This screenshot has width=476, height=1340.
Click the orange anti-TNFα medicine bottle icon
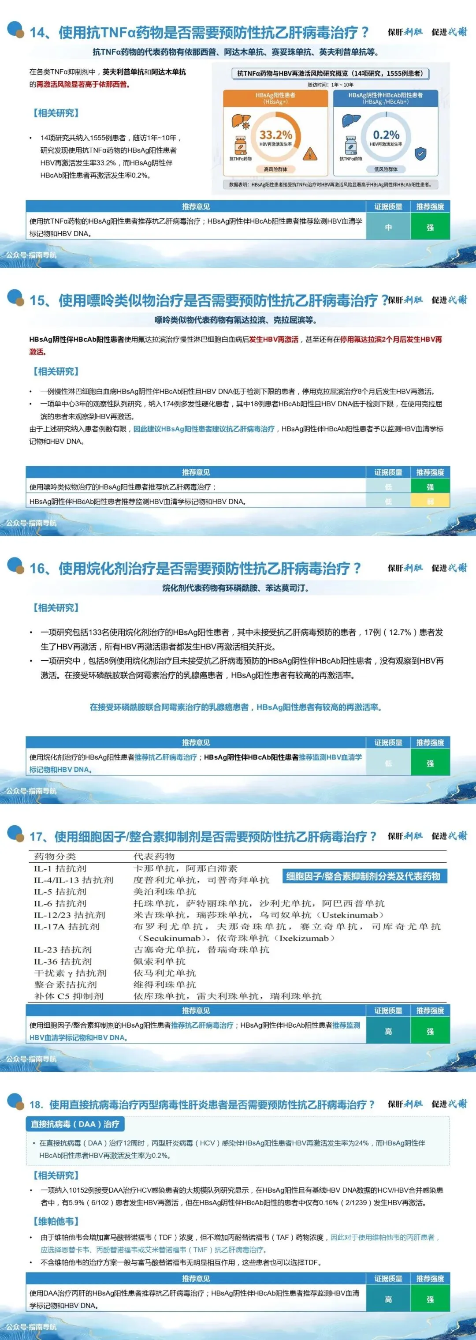point(241,145)
